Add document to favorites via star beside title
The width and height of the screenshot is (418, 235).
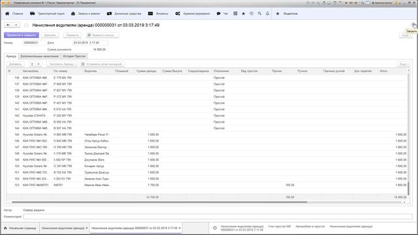point(26,25)
